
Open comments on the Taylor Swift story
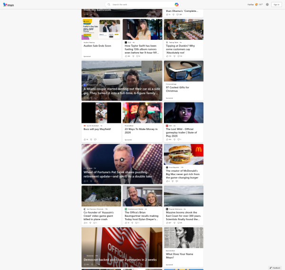[137, 56]
